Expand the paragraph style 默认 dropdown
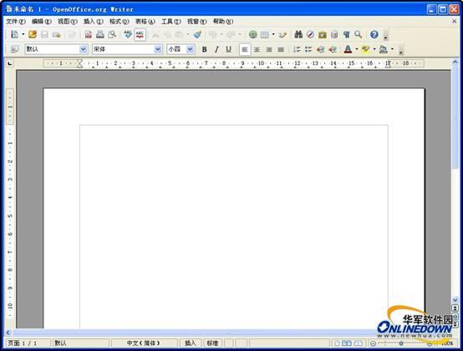This screenshot has width=463, height=351. click(84, 49)
